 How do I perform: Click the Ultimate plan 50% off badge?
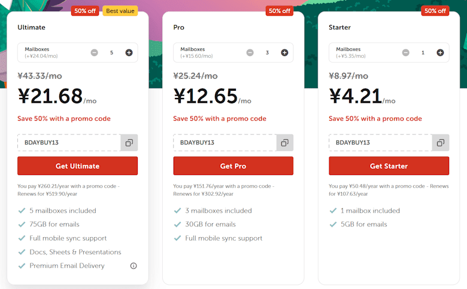click(x=85, y=11)
